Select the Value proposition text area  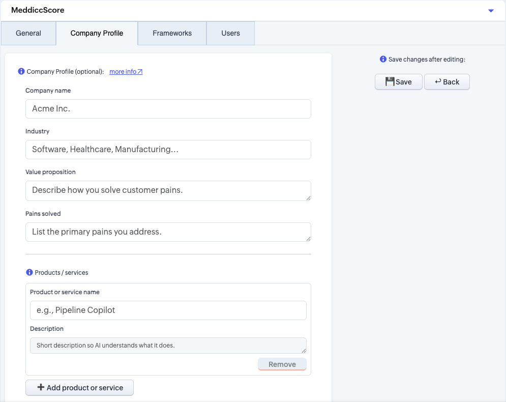tap(168, 190)
